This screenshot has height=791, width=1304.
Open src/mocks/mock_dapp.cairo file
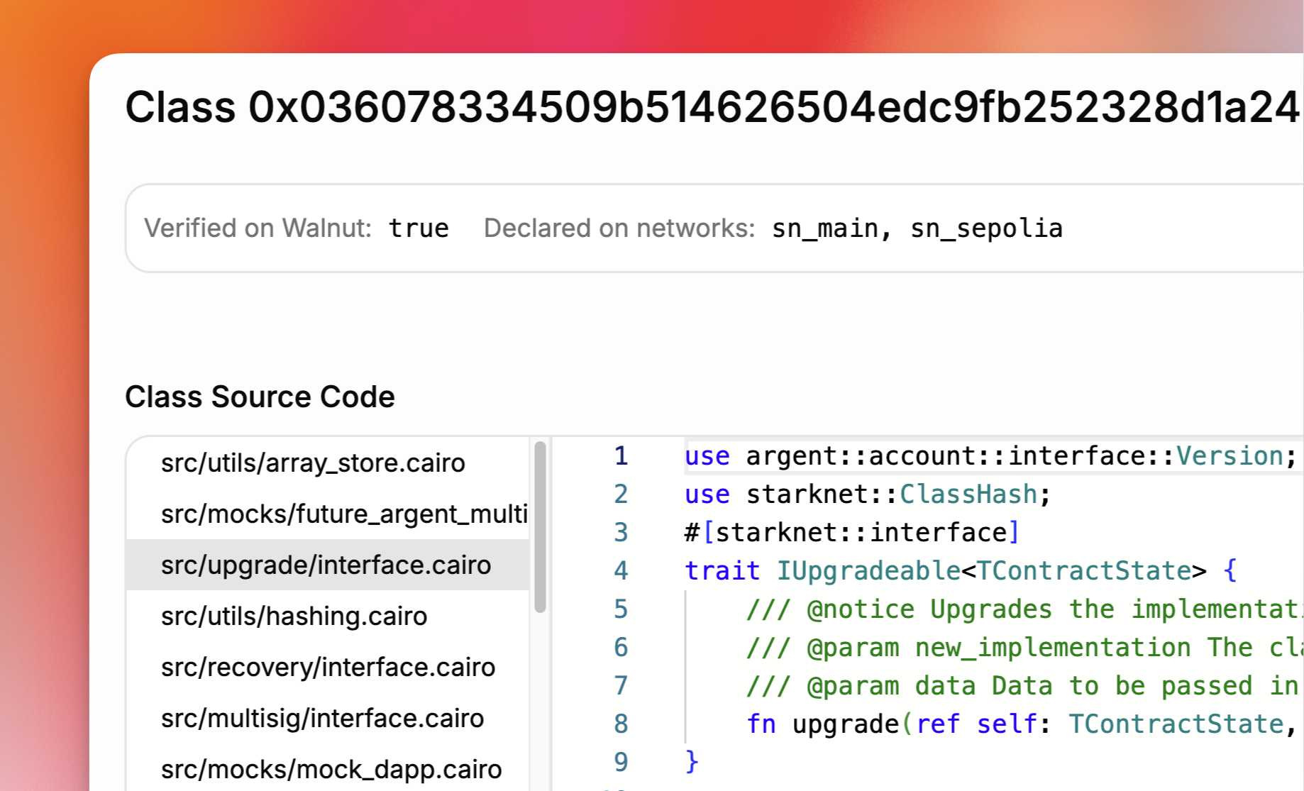click(x=331, y=770)
